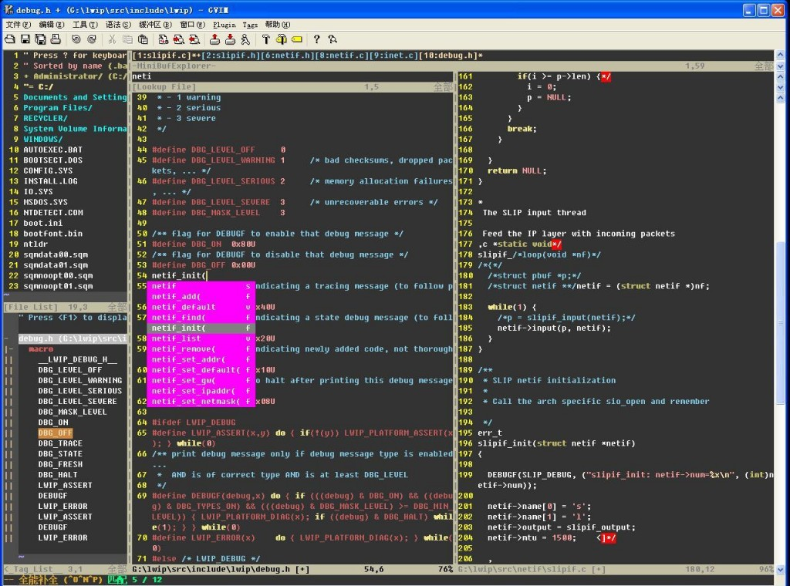Click the Undo toolbar icon
Image resolution: width=790 pixels, height=586 pixels.
click(x=76, y=39)
